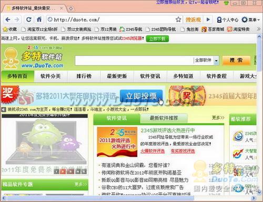Click the forward navigation arrow
263x202 pixels.
tap(17, 19)
